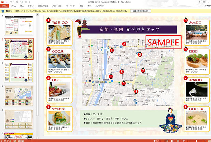This screenshot has height=142, width=211.
Task: Click lantern marker 1 on the map
Action: [x=112, y=50]
